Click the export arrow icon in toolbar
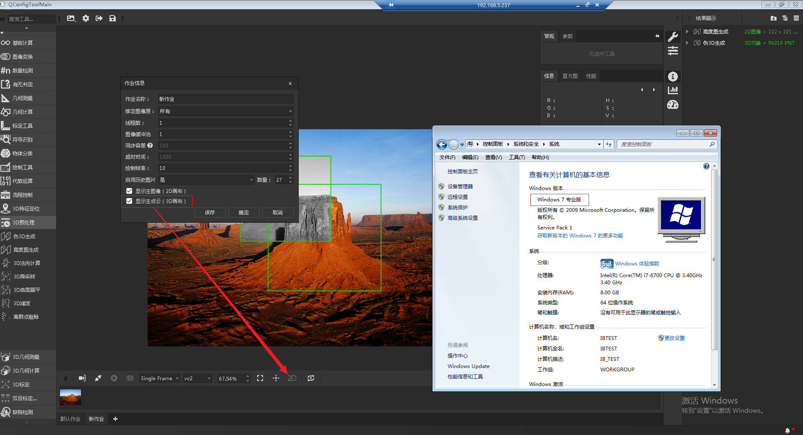This screenshot has width=803, height=435. click(x=99, y=18)
